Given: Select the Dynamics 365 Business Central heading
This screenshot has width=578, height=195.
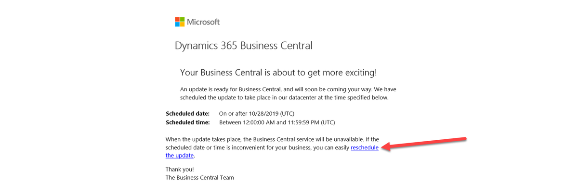Looking at the screenshot, I should point(244,46).
